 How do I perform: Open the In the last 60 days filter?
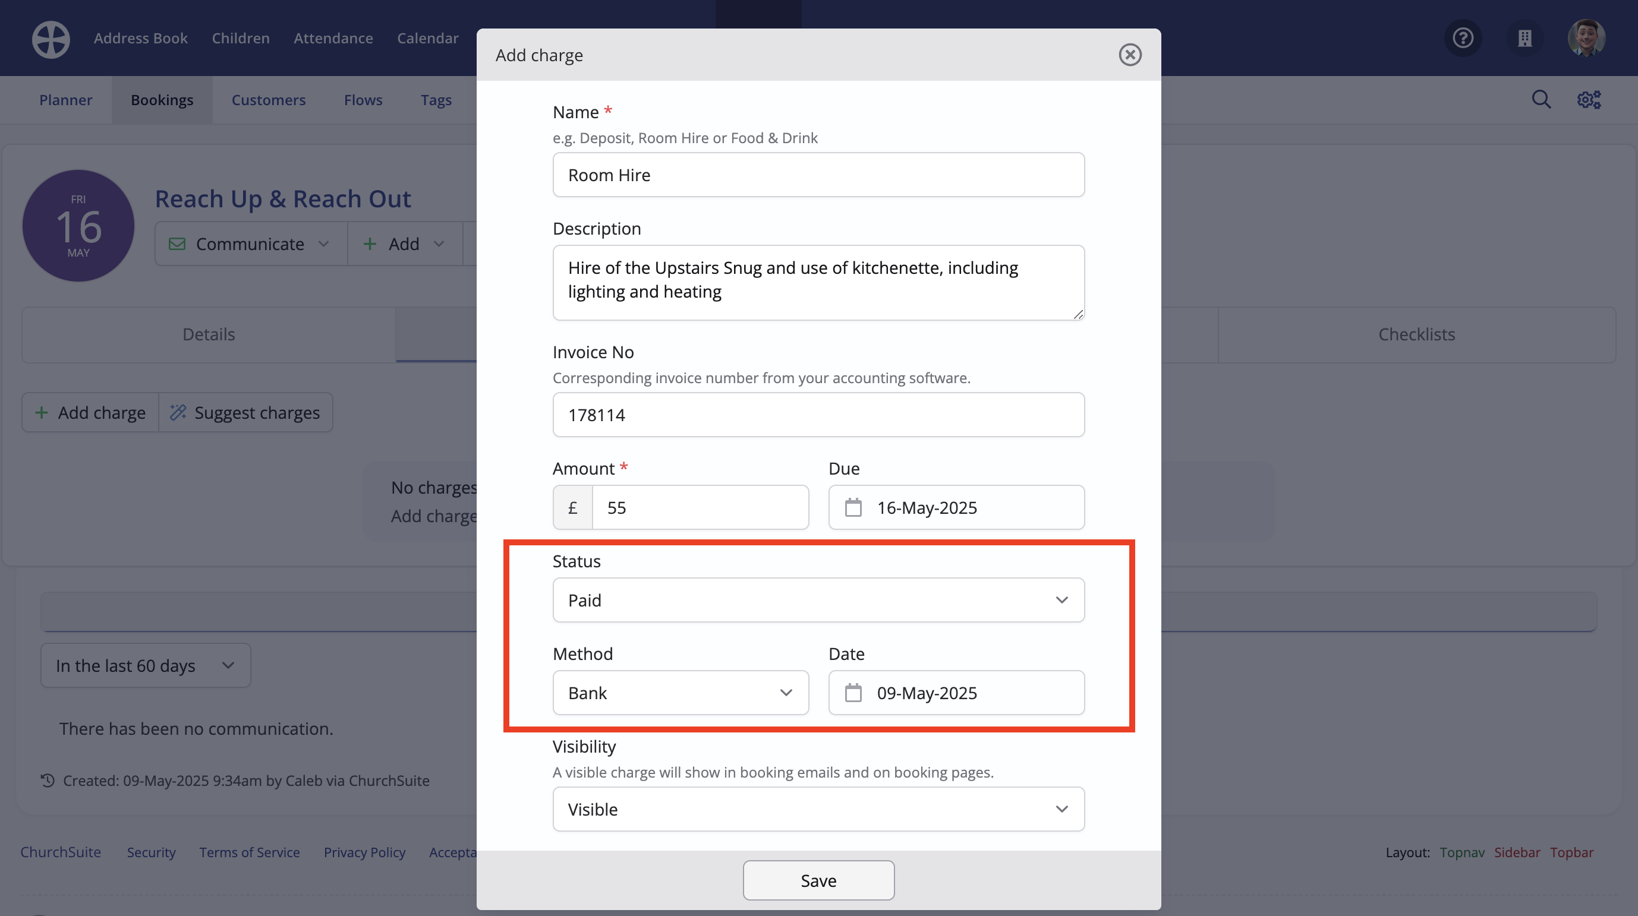(x=146, y=665)
